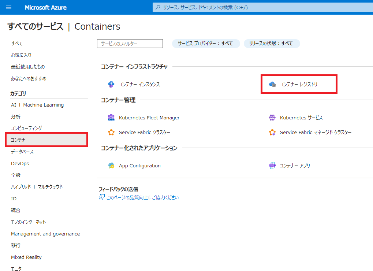Click the Kubernetes Fleet Manager icon
This screenshot has height=271, width=373.
111,118
